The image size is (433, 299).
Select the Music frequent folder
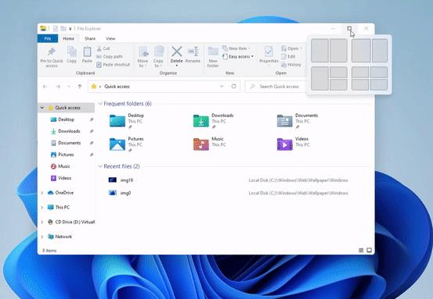[x=209, y=144]
